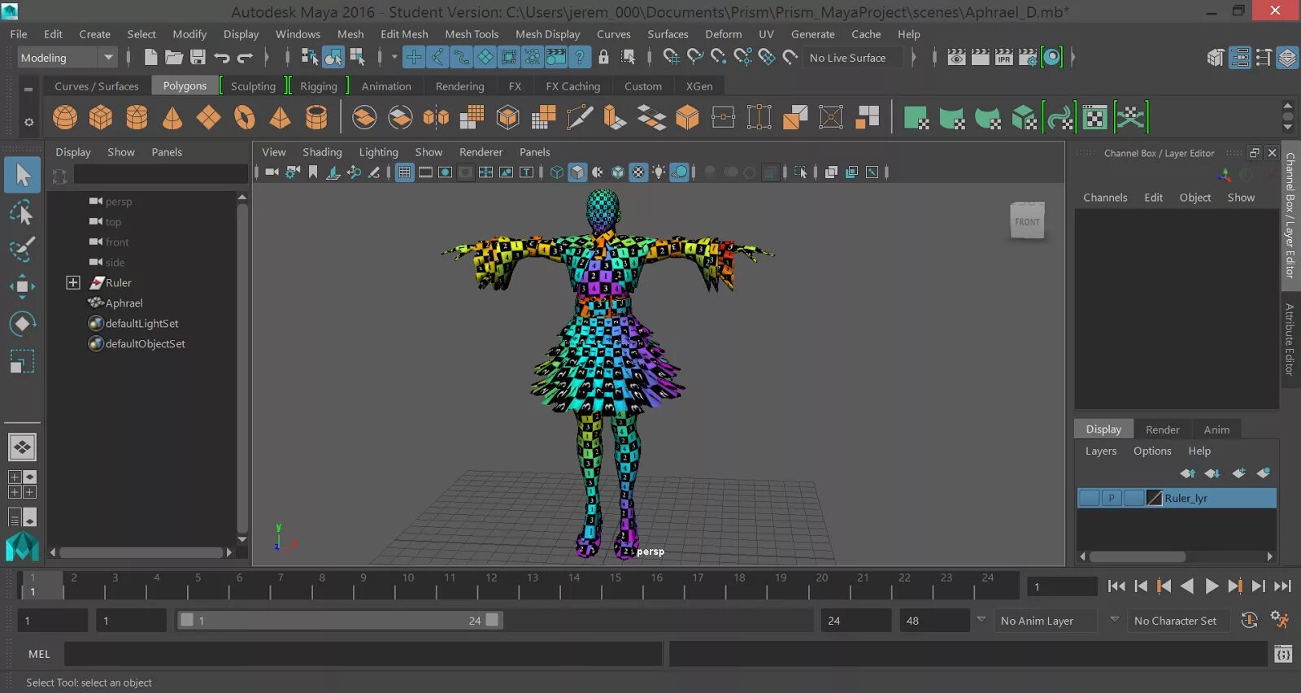Create a polygon torus from the shelf
This screenshot has height=693, width=1301.
[x=244, y=117]
